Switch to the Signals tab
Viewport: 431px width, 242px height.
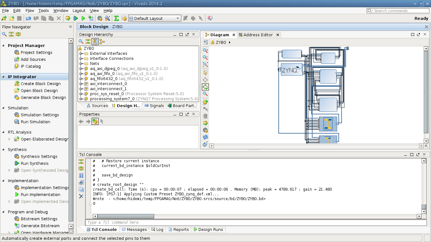click(x=154, y=106)
